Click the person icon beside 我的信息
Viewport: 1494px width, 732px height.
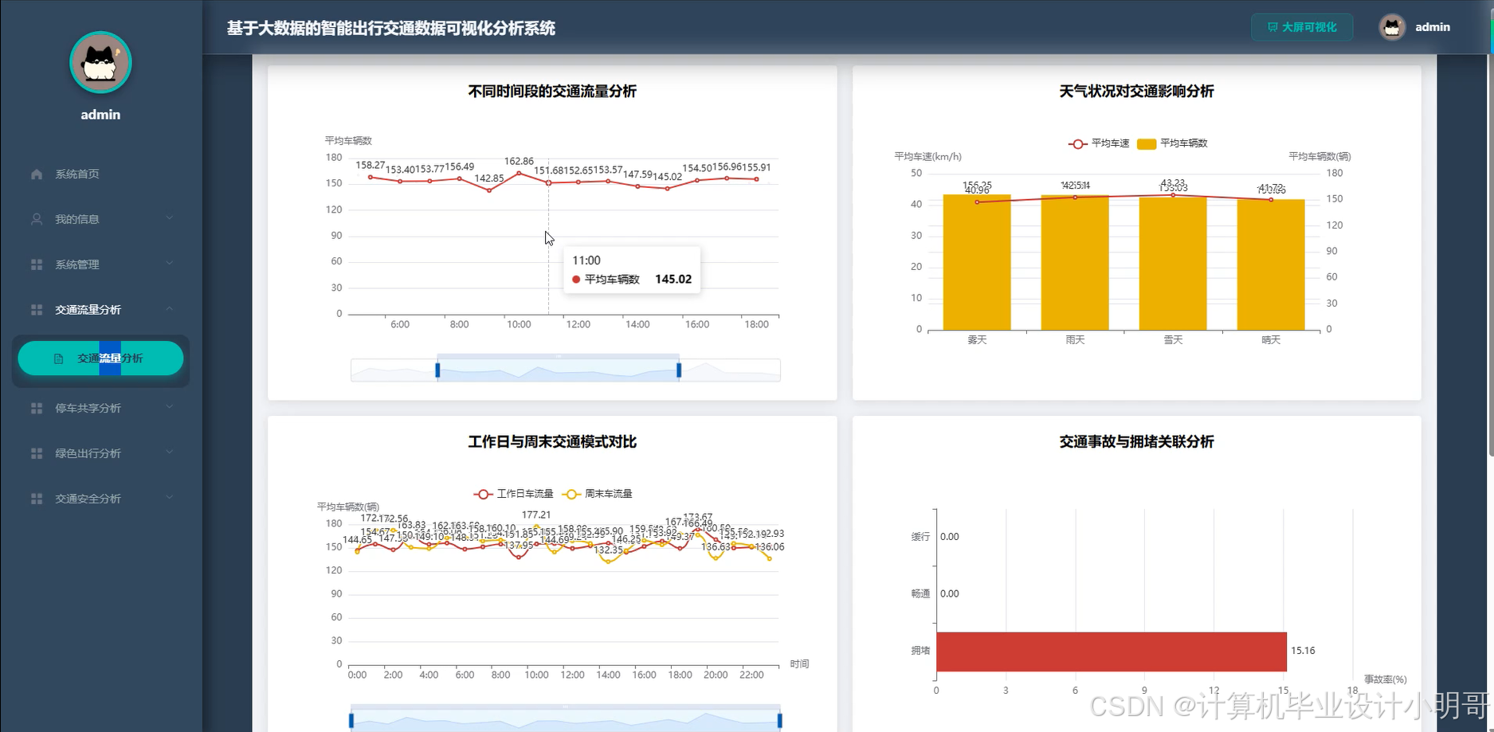(37, 219)
